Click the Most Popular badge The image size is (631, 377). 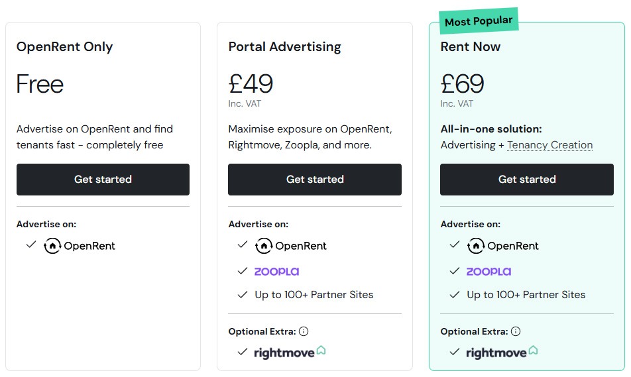478,21
